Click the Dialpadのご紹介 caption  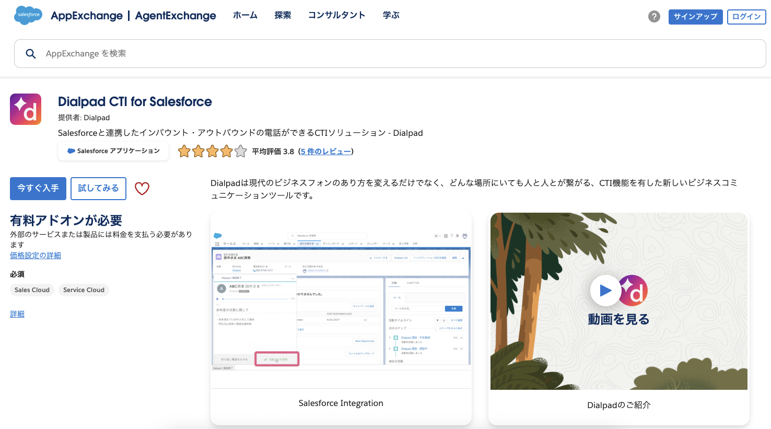[x=619, y=405]
